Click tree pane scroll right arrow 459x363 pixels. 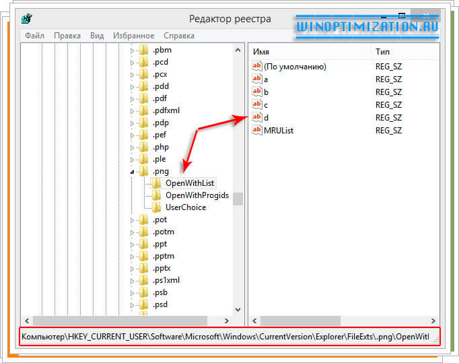pyautogui.click(x=226, y=321)
